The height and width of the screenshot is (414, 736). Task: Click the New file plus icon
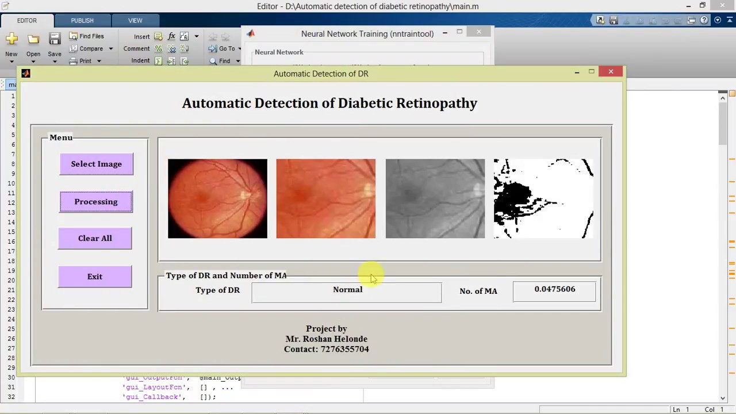point(11,39)
